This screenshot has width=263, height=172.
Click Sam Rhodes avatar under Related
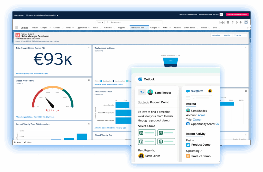coord(188,111)
